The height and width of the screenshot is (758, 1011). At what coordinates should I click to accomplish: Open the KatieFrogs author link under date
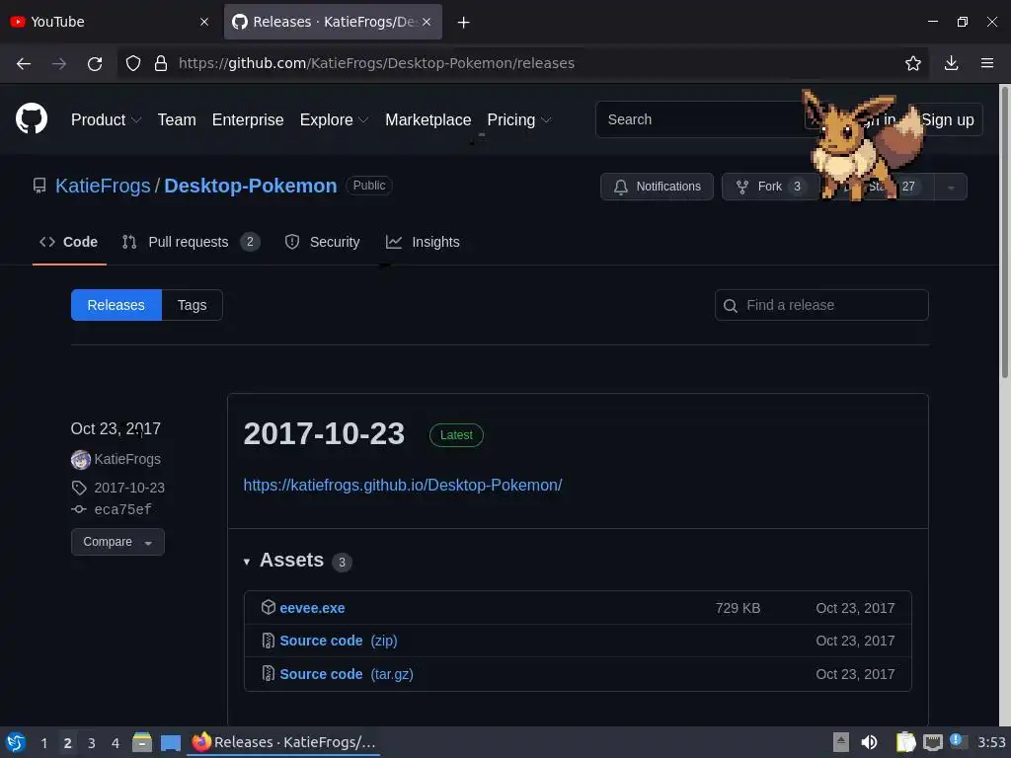click(127, 460)
